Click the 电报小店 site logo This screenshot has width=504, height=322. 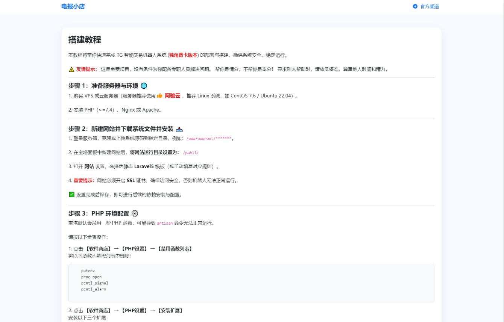click(73, 6)
